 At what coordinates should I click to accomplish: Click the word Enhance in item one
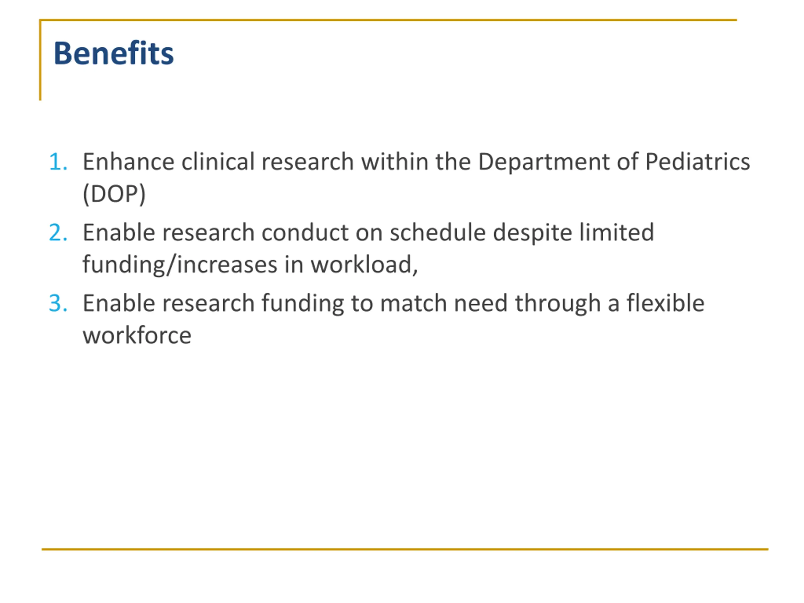coord(128,161)
